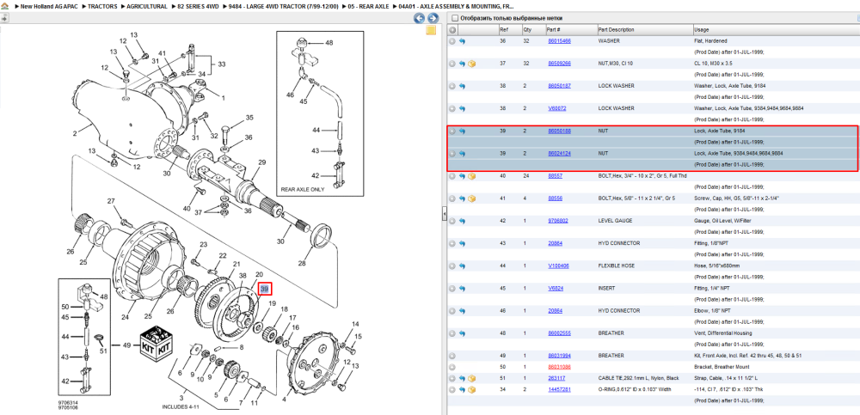This screenshot has height=415, width=860.
Task: Open AGRICULTURAL breadcrumb level
Action: point(147,7)
